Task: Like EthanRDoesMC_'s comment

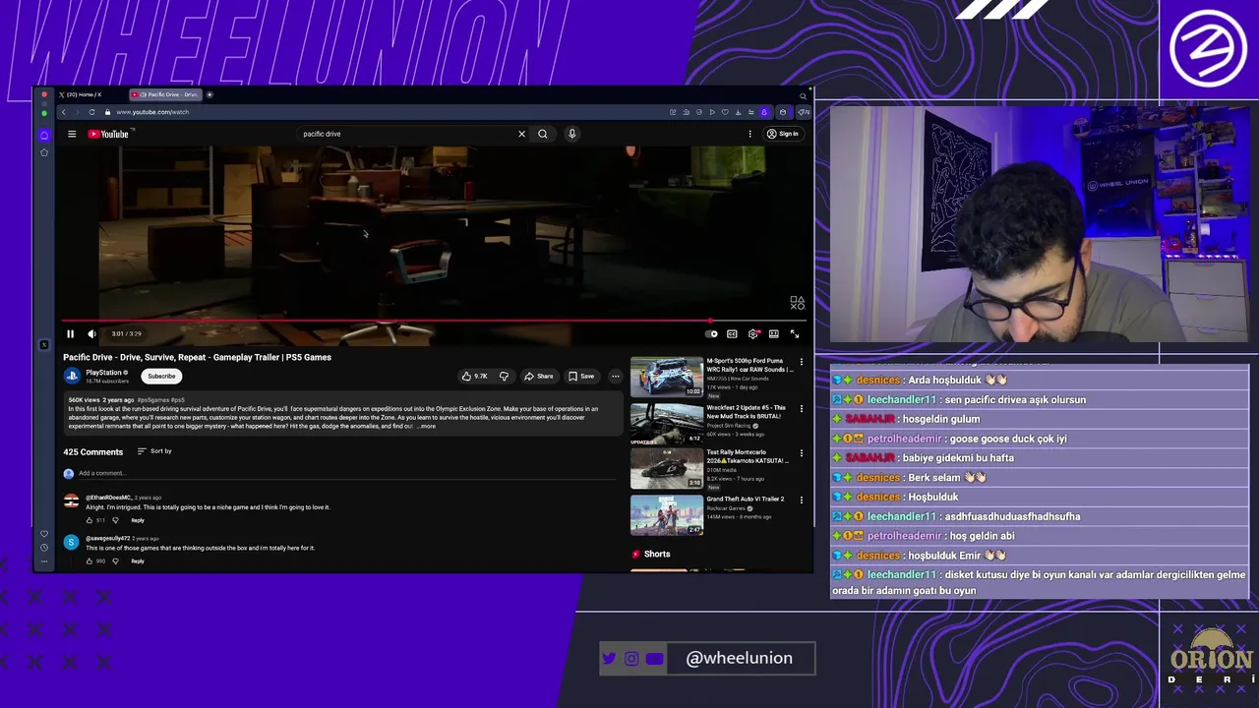Action: 90,520
